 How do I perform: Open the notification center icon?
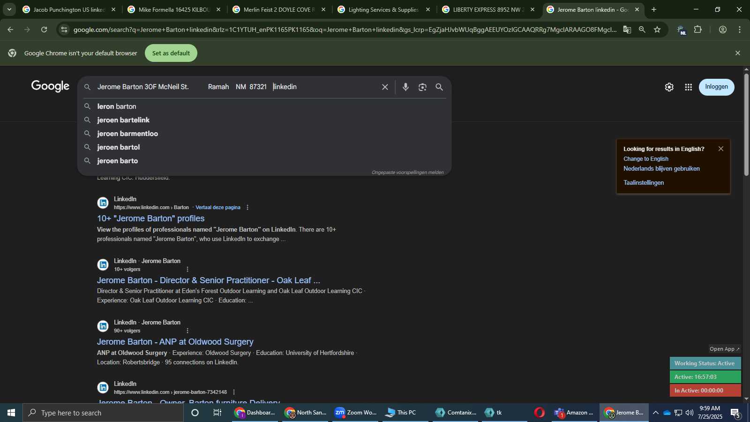pos(735,413)
